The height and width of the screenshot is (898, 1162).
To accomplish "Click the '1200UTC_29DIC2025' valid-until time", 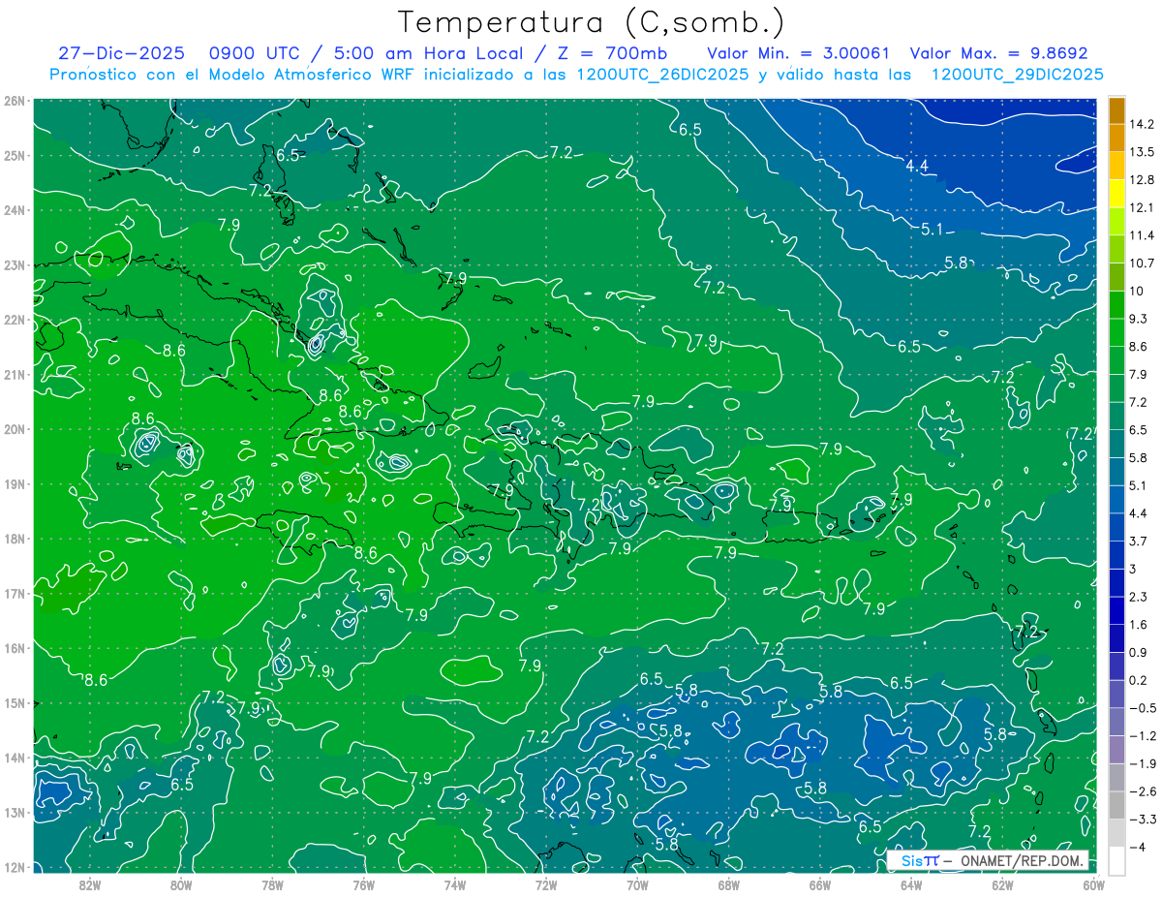I will click(x=1017, y=75).
